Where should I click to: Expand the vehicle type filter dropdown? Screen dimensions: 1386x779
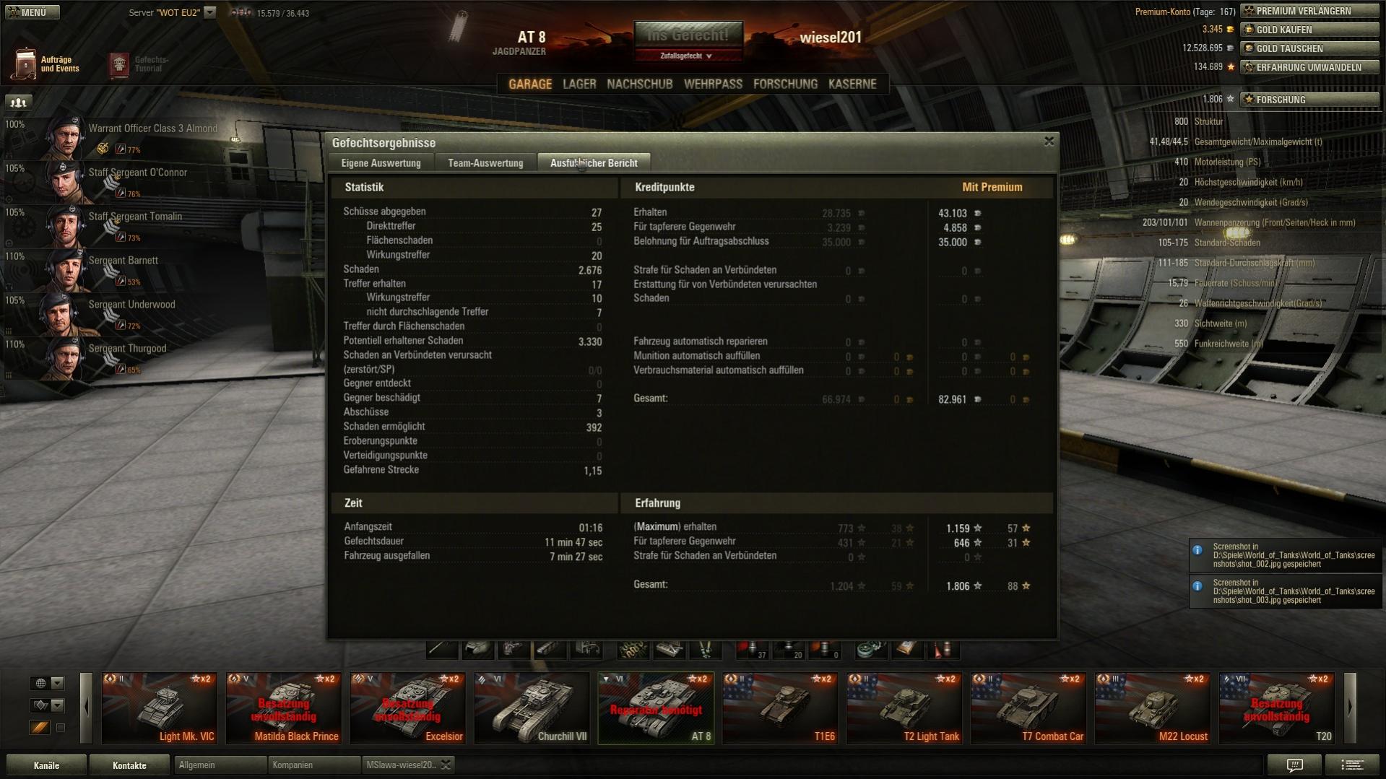click(x=48, y=705)
